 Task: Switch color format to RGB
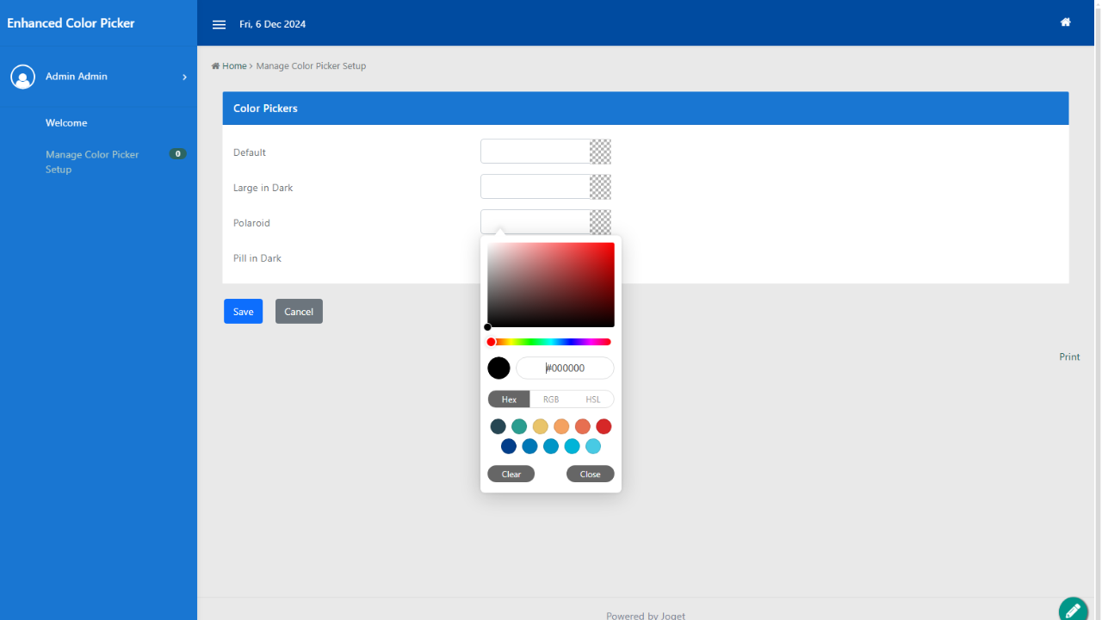coord(551,400)
